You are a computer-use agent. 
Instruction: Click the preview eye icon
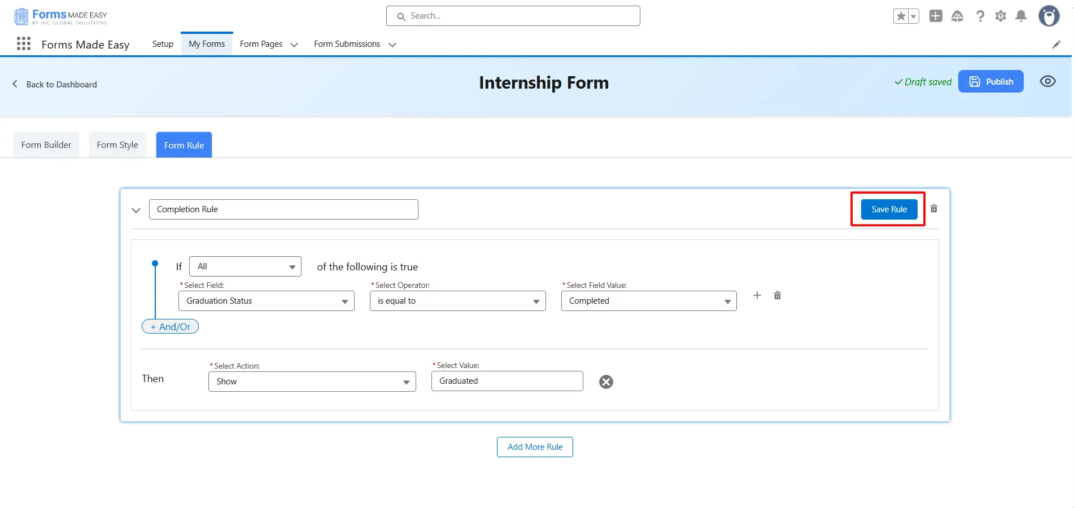pyautogui.click(x=1047, y=82)
